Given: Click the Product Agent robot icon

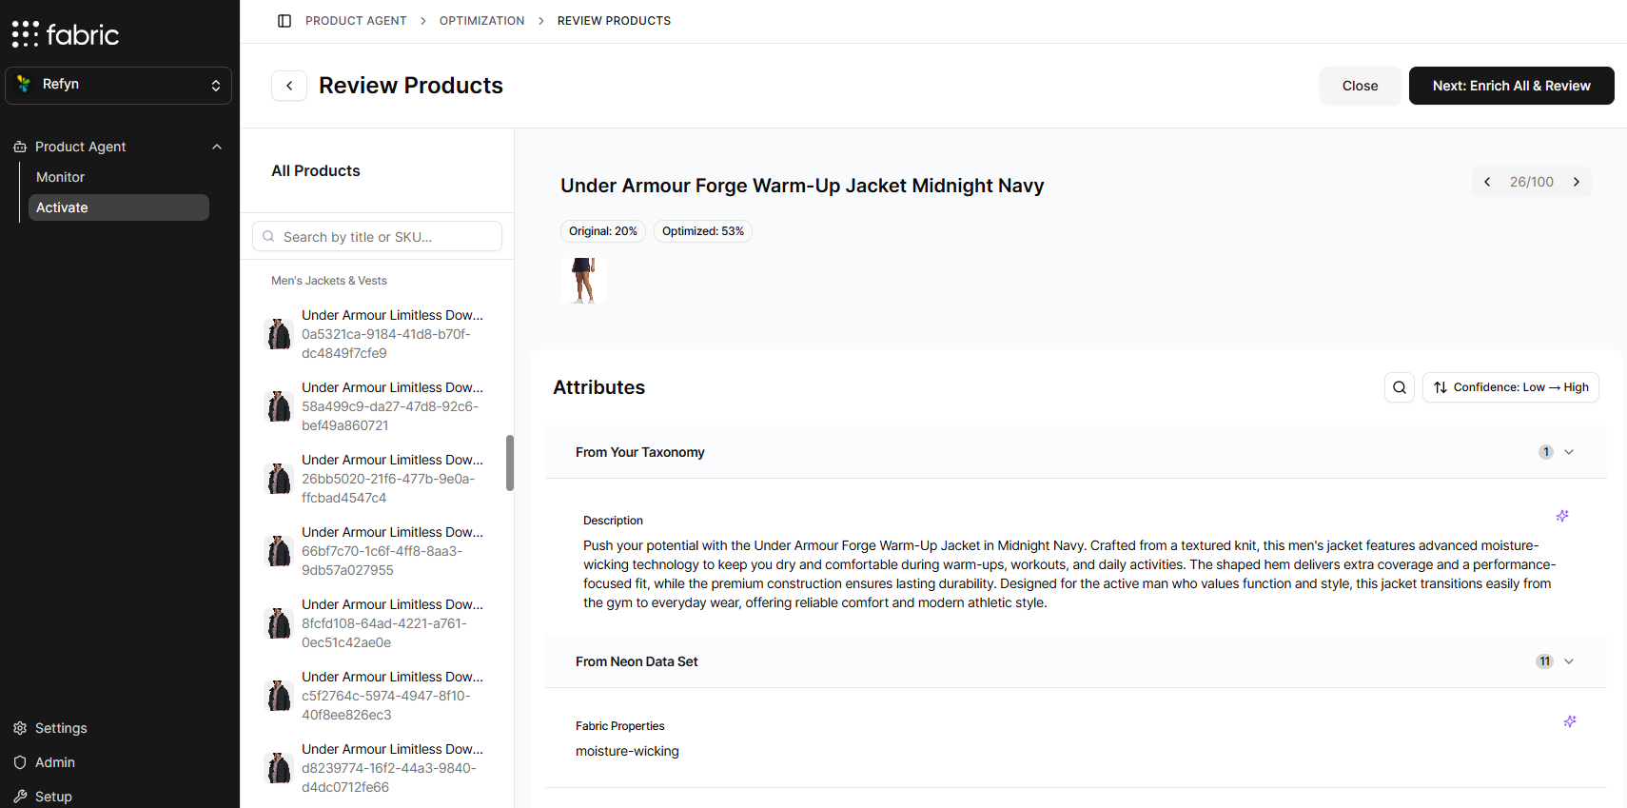Looking at the screenshot, I should pos(20,147).
